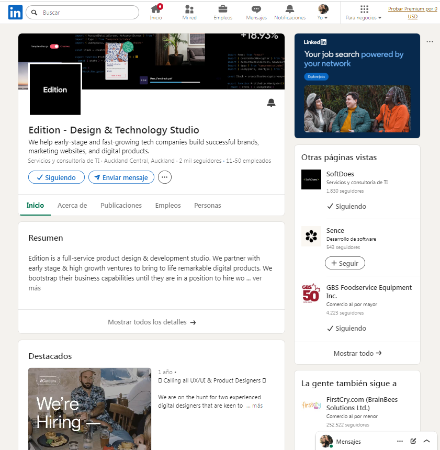Expand the Para negocios grid menu
The height and width of the screenshot is (450, 440).
tap(364, 13)
